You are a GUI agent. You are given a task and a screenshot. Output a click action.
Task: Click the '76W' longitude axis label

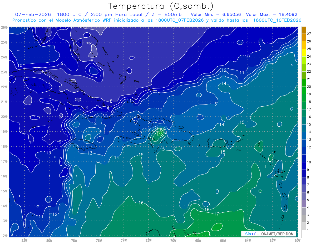pos(99,240)
